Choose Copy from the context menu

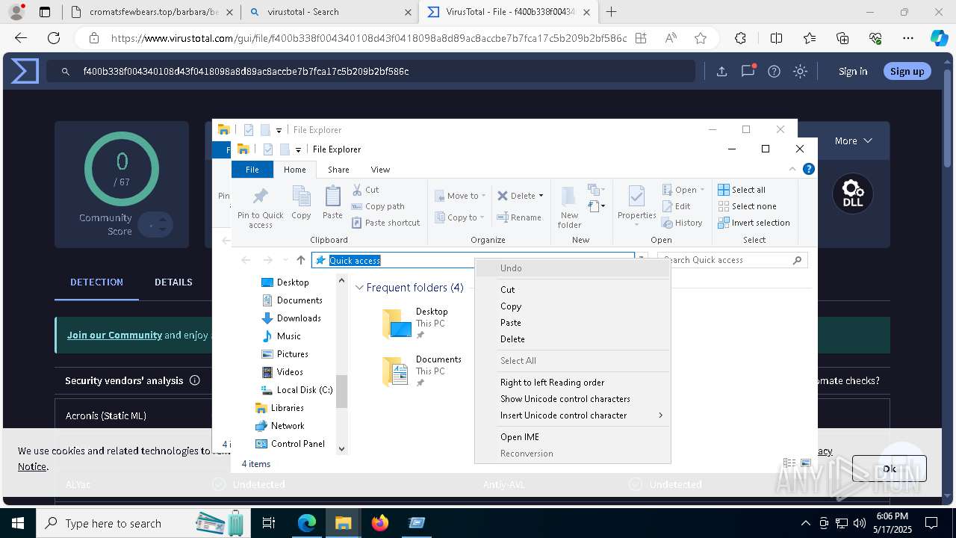[x=572, y=306]
